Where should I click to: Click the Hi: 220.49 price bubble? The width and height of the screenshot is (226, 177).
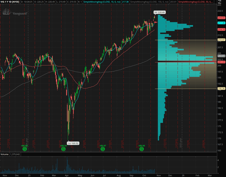pyautogui.click(x=159, y=12)
